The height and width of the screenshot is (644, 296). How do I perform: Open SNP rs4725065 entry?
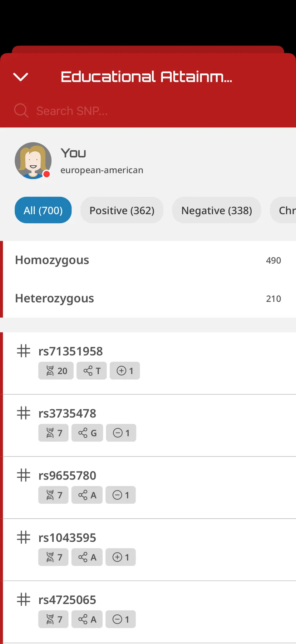pyautogui.click(x=148, y=612)
